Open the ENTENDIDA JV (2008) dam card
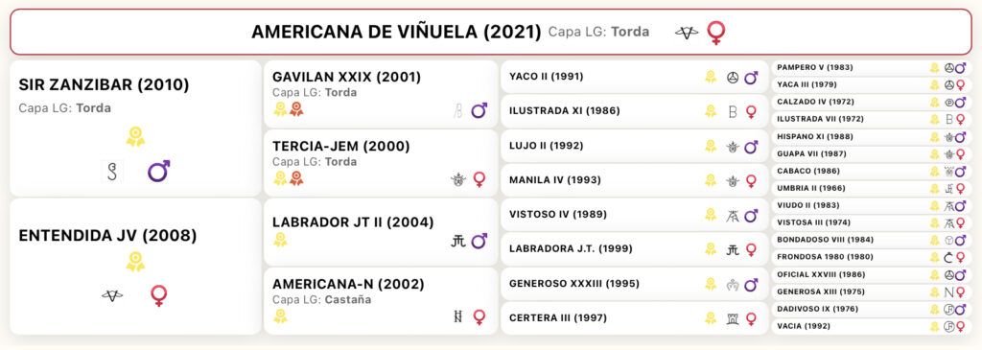Screen dimensions: 982x350 [x=135, y=267]
